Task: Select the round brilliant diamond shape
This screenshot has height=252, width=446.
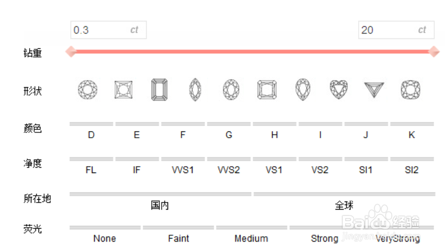Action: point(88,90)
